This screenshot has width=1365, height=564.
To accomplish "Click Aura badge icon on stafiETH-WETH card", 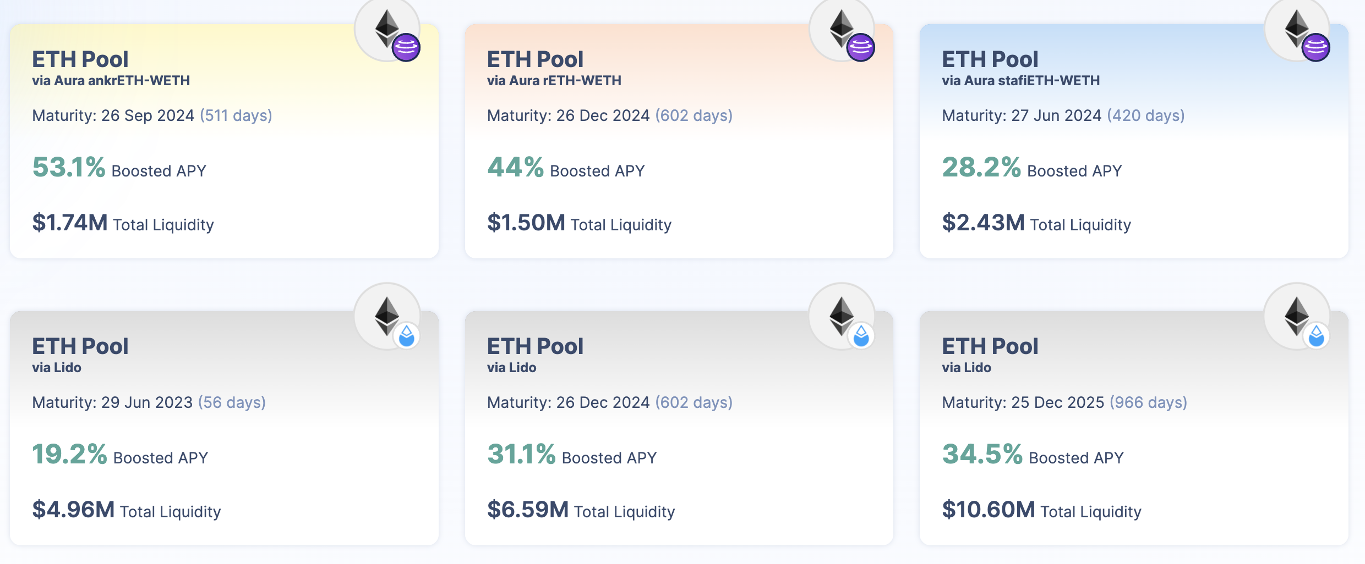I will [x=1316, y=48].
